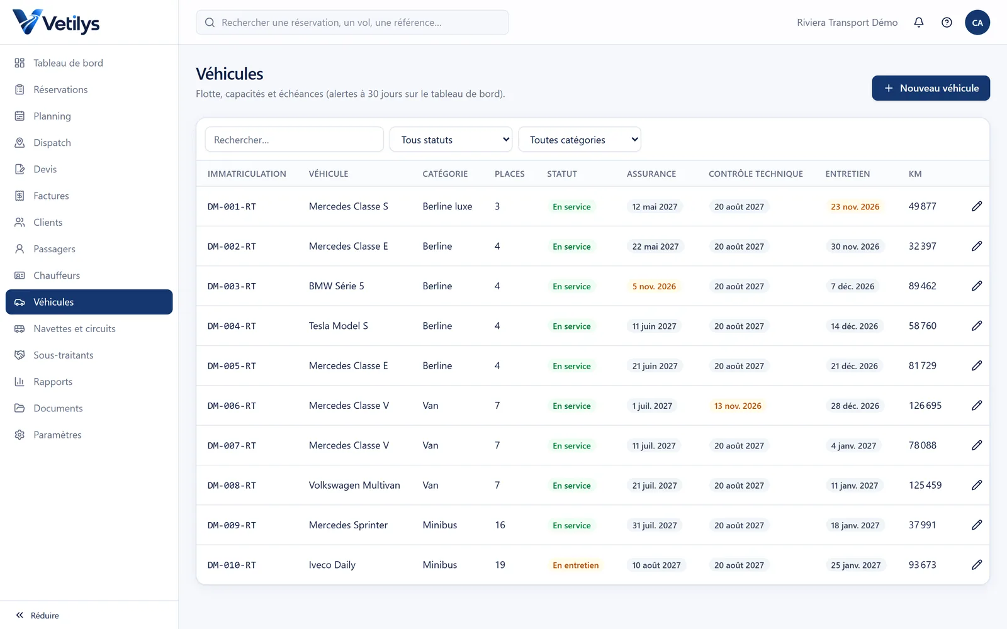Open the Clients section
This screenshot has width=1007, height=629.
click(x=89, y=222)
